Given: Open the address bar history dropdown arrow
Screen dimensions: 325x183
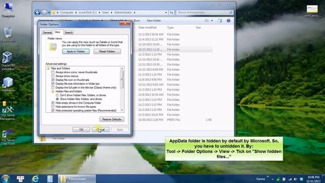Looking at the screenshot, I should coord(166,13).
